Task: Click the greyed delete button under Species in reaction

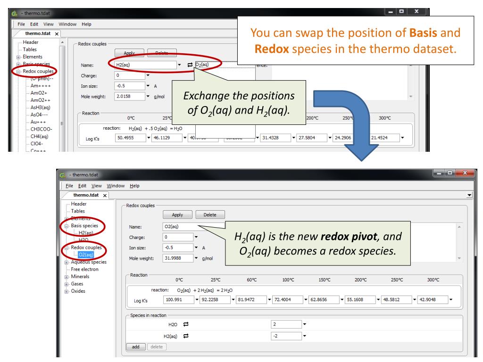Action: 157,346
